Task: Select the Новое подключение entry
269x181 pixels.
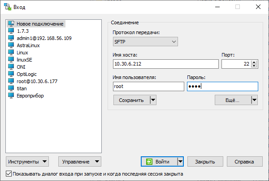Action: 40,24
